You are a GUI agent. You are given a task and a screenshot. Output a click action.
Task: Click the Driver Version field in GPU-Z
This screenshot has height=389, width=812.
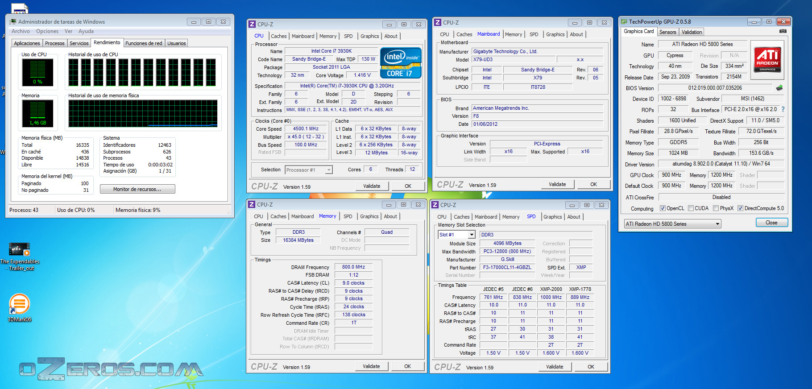(x=721, y=164)
